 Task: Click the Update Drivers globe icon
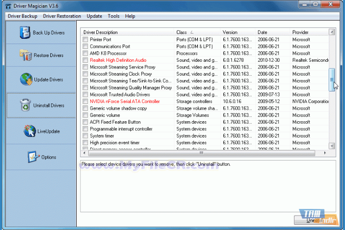point(26,79)
